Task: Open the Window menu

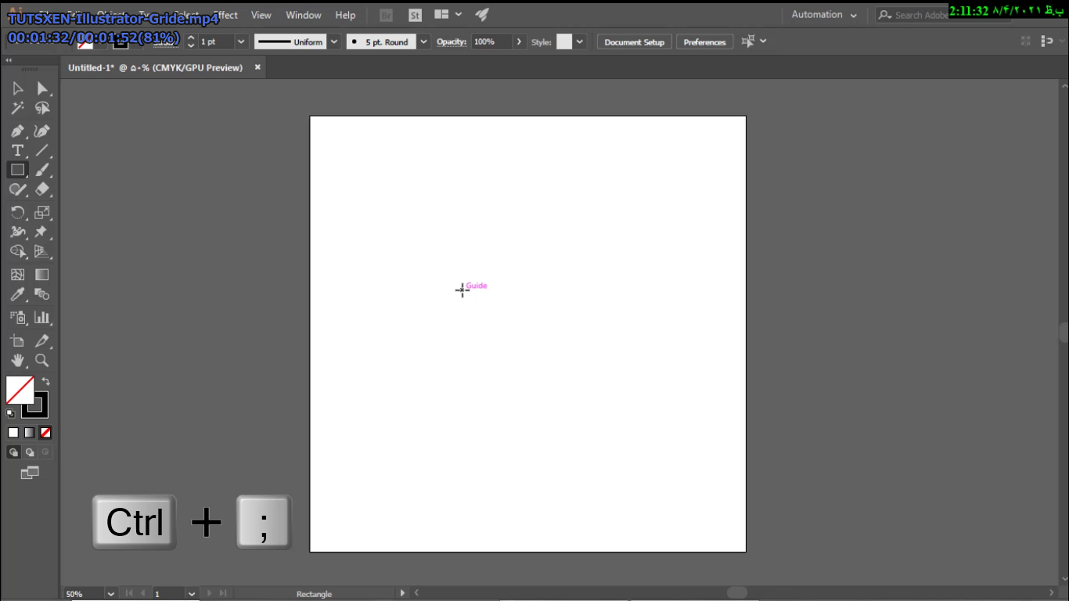Action: [304, 15]
